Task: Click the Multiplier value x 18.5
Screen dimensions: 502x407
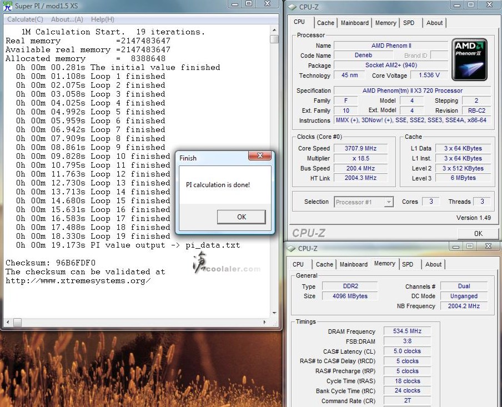Action: (360, 158)
